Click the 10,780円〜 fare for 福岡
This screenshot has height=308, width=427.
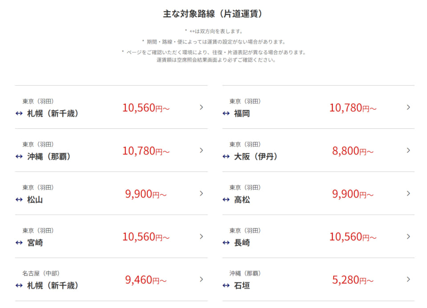pos(353,108)
